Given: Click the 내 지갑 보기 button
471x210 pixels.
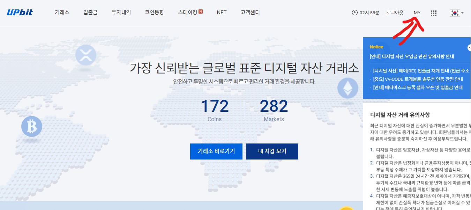Looking at the screenshot, I should (x=272, y=151).
